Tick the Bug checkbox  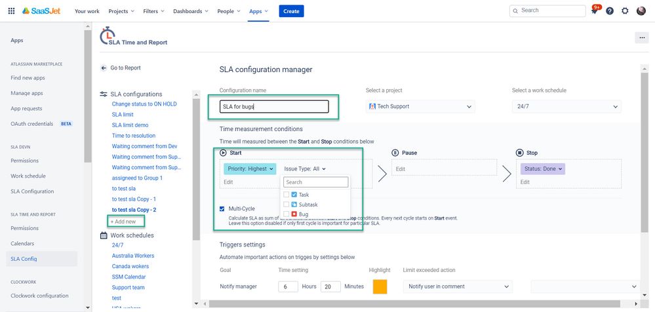click(286, 214)
